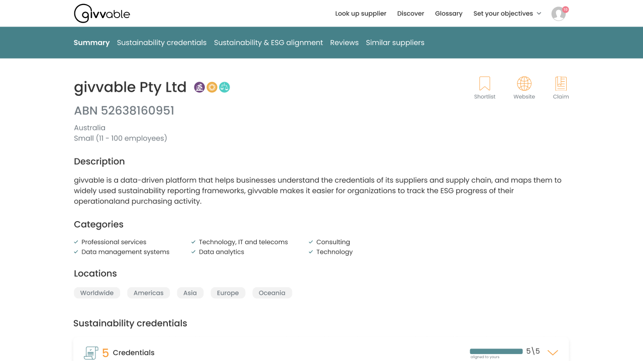The width and height of the screenshot is (643, 361).
Task: Expand the 5 Credentials section chevron
Action: (553, 352)
